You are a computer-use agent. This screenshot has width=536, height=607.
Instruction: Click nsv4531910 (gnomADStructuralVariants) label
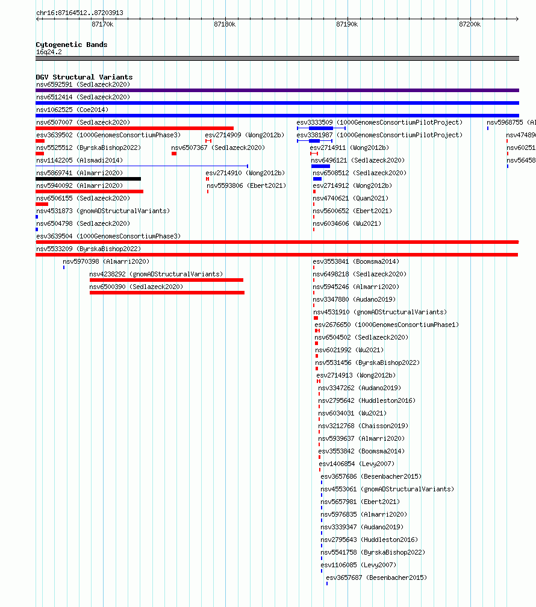tap(380, 312)
